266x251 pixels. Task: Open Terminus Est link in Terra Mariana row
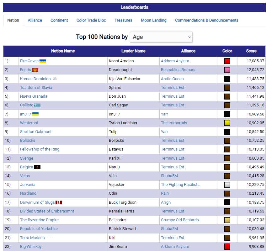coord(173,238)
